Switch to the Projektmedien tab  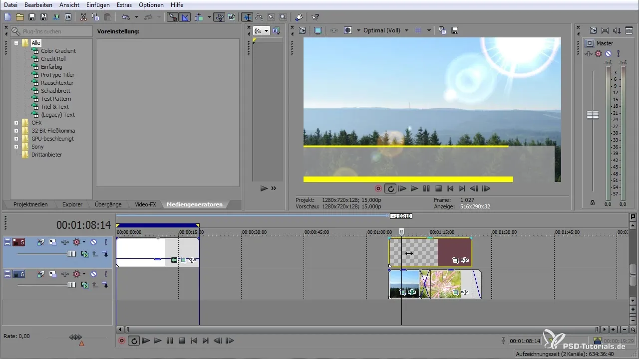coord(30,204)
